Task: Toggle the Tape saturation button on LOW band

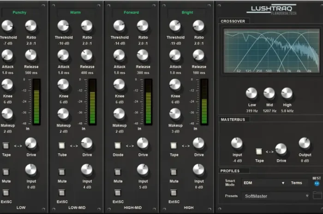Action: [6, 145]
